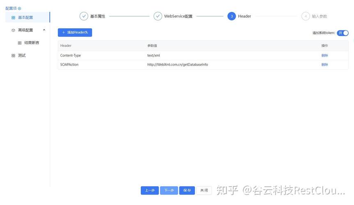Click the 操作 column heading
This screenshot has height=205, width=354.
click(x=325, y=46)
